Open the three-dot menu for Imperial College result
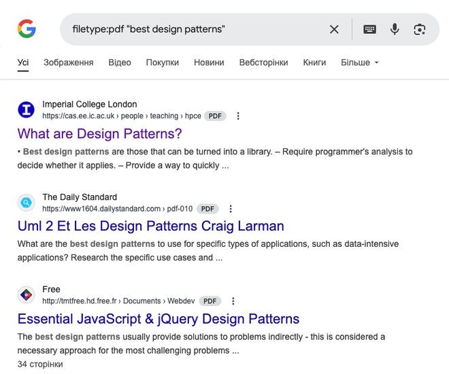 [238, 116]
